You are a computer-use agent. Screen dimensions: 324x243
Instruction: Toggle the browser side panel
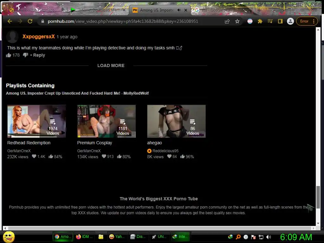[x=280, y=21]
